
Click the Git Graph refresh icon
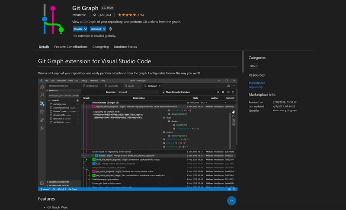233,92
